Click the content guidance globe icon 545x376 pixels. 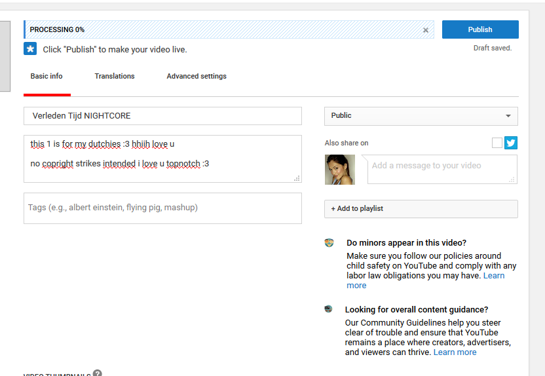click(329, 309)
